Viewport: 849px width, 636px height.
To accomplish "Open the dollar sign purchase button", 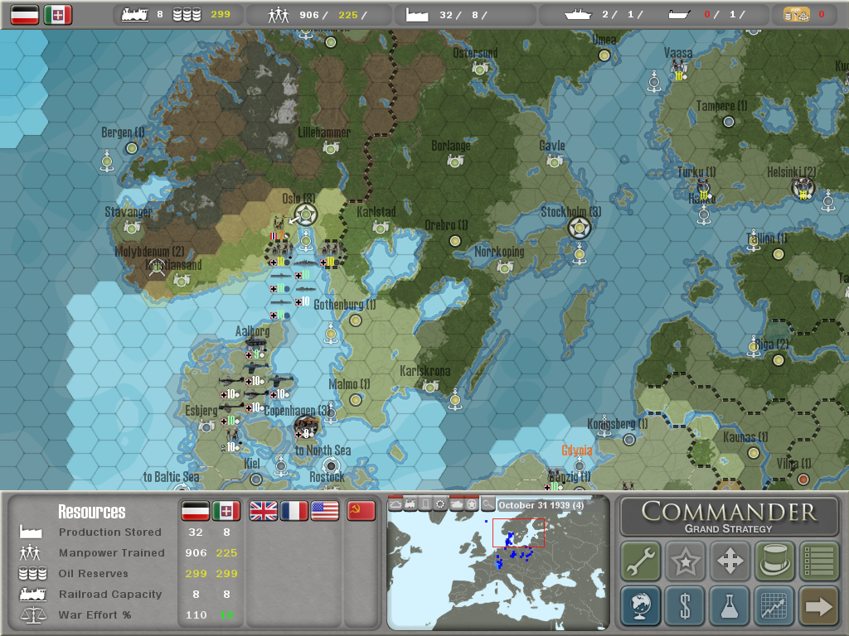I will [685, 605].
